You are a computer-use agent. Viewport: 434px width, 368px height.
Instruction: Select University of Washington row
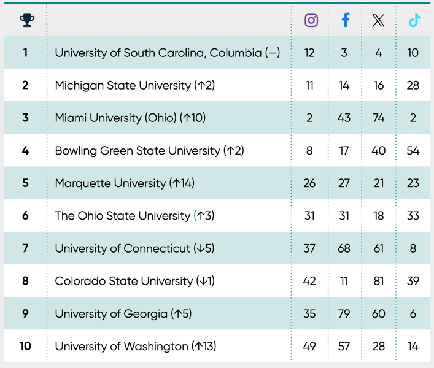tap(217, 346)
